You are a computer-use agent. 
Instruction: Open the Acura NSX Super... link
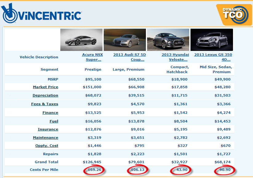[92, 57]
